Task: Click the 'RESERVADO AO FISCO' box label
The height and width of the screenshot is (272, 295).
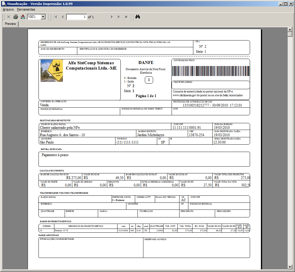Action: (155, 239)
